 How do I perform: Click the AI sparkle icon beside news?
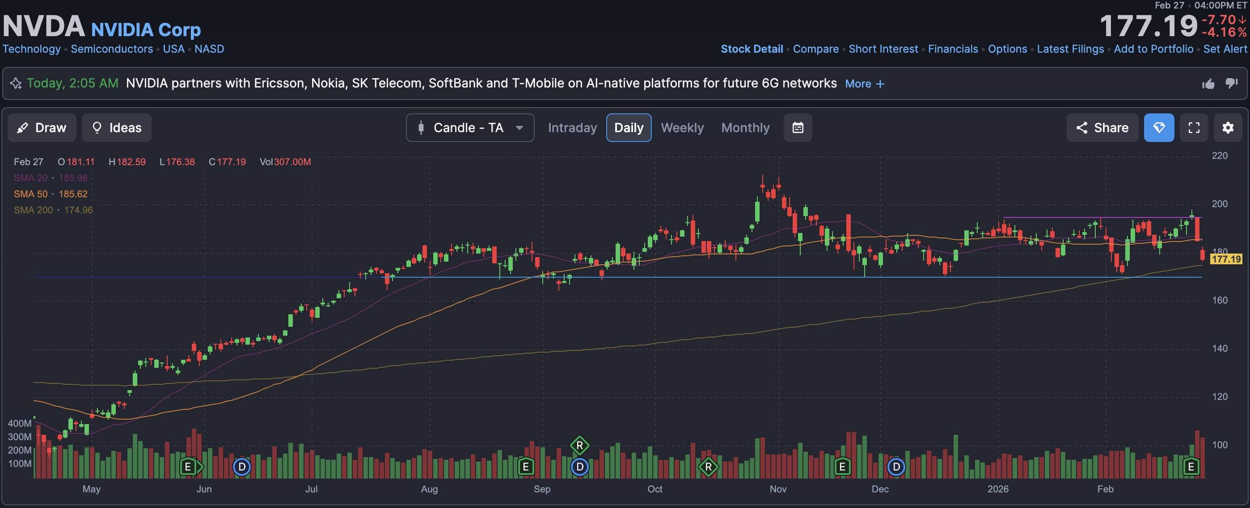(16, 83)
